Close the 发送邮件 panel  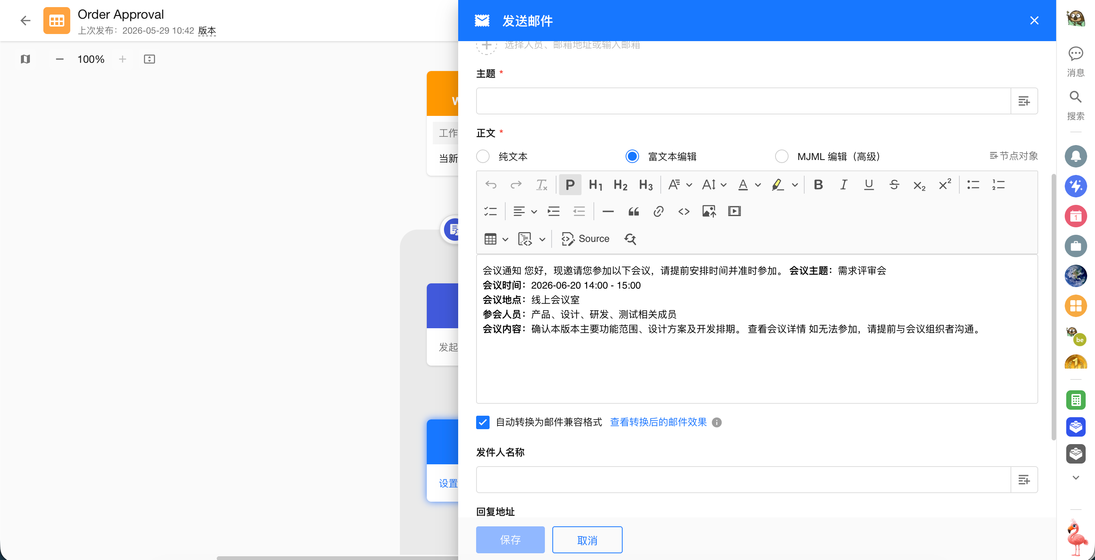[1034, 21]
